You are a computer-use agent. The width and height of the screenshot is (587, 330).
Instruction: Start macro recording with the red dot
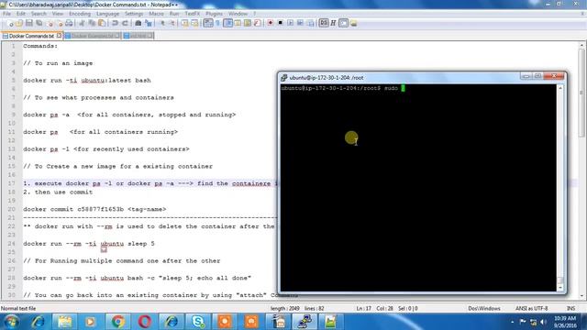[x=270, y=23]
